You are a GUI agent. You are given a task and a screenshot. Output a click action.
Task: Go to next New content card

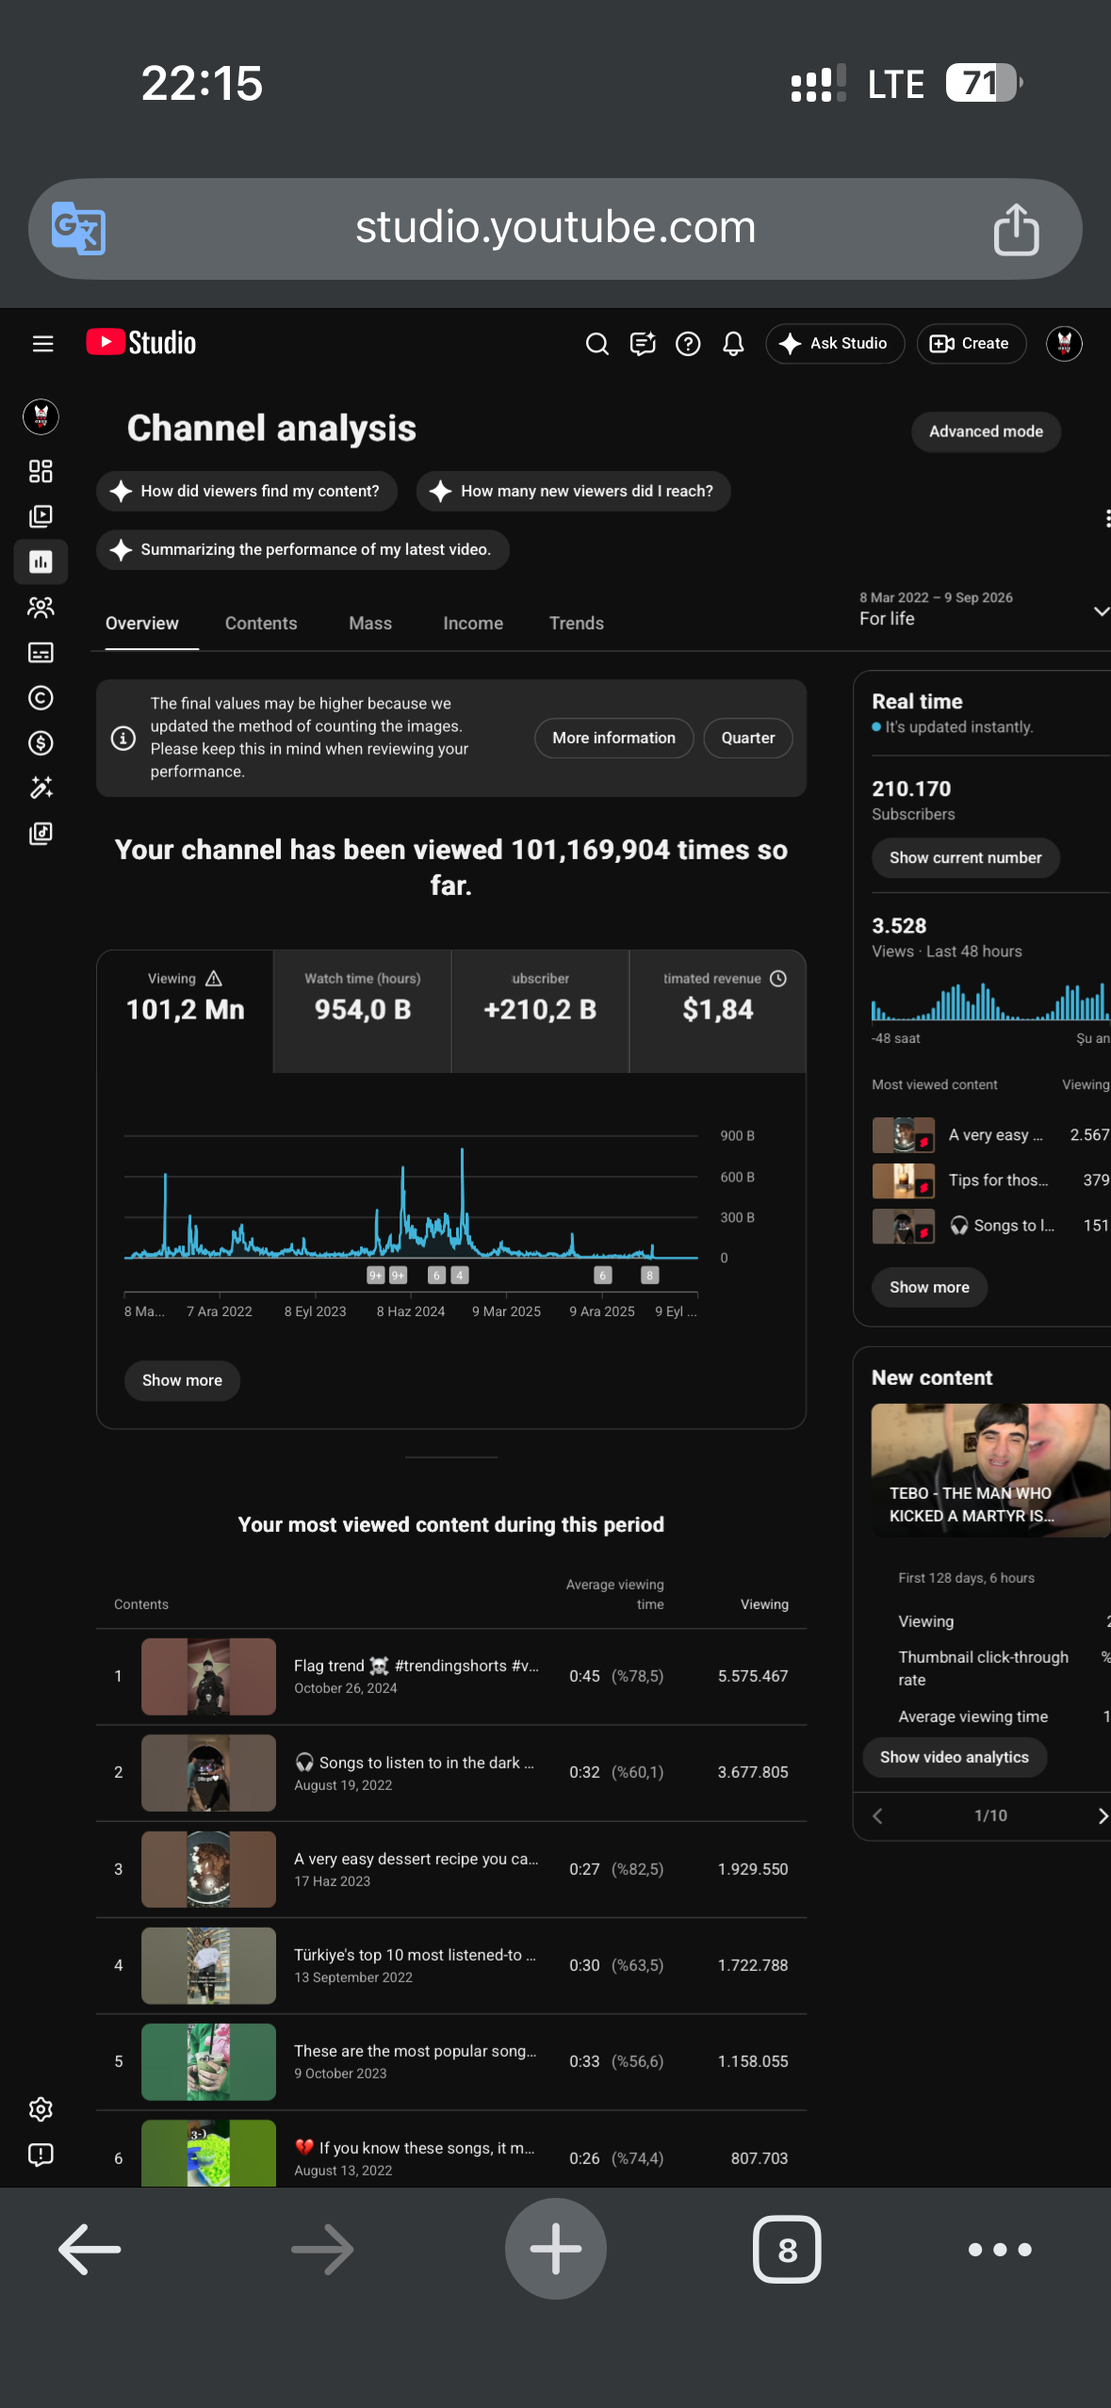point(1101,1815)
